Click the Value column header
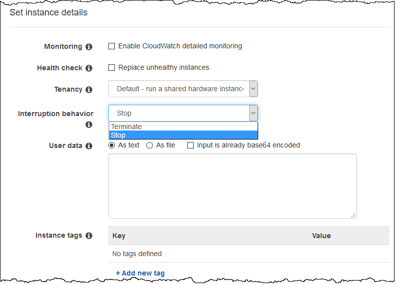This screenshot has width=396, height=284. (321, 236)
